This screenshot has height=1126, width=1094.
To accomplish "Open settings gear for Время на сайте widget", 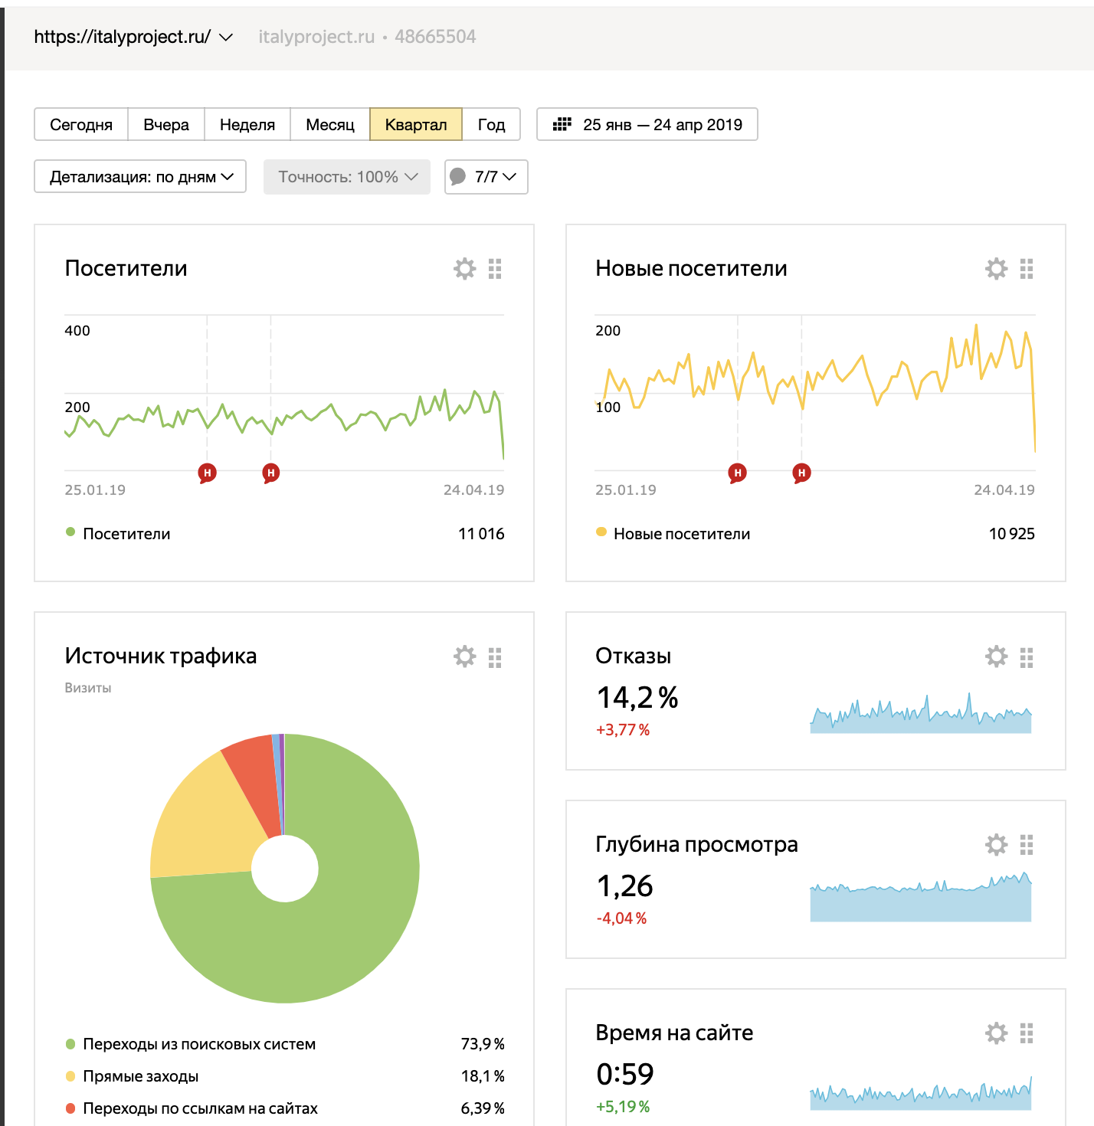I will click(x=996, y=1033).
